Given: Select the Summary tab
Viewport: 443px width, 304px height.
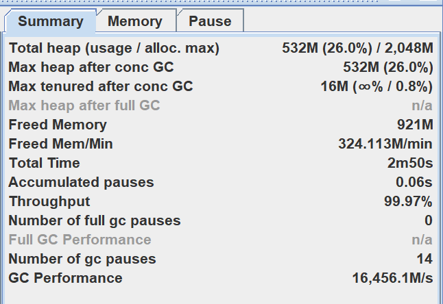Looking at the screenshot, I should pyautogui.click(x=51, y=21).
